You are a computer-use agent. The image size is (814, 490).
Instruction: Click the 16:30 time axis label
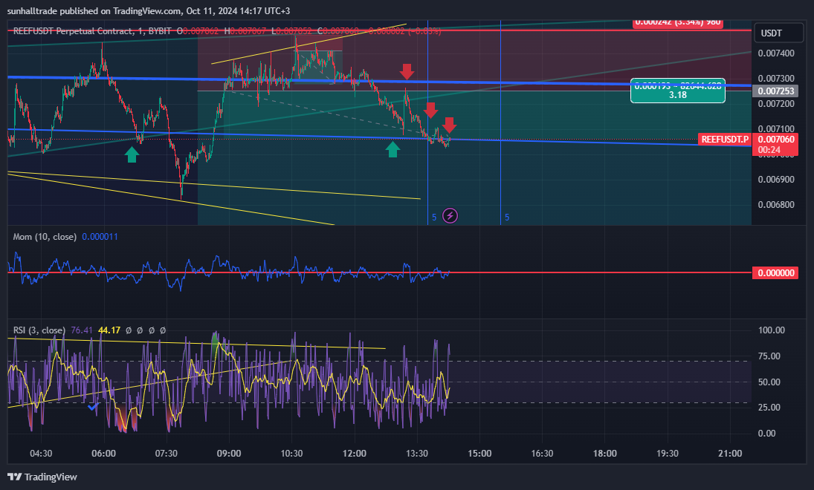click(542, 454)
